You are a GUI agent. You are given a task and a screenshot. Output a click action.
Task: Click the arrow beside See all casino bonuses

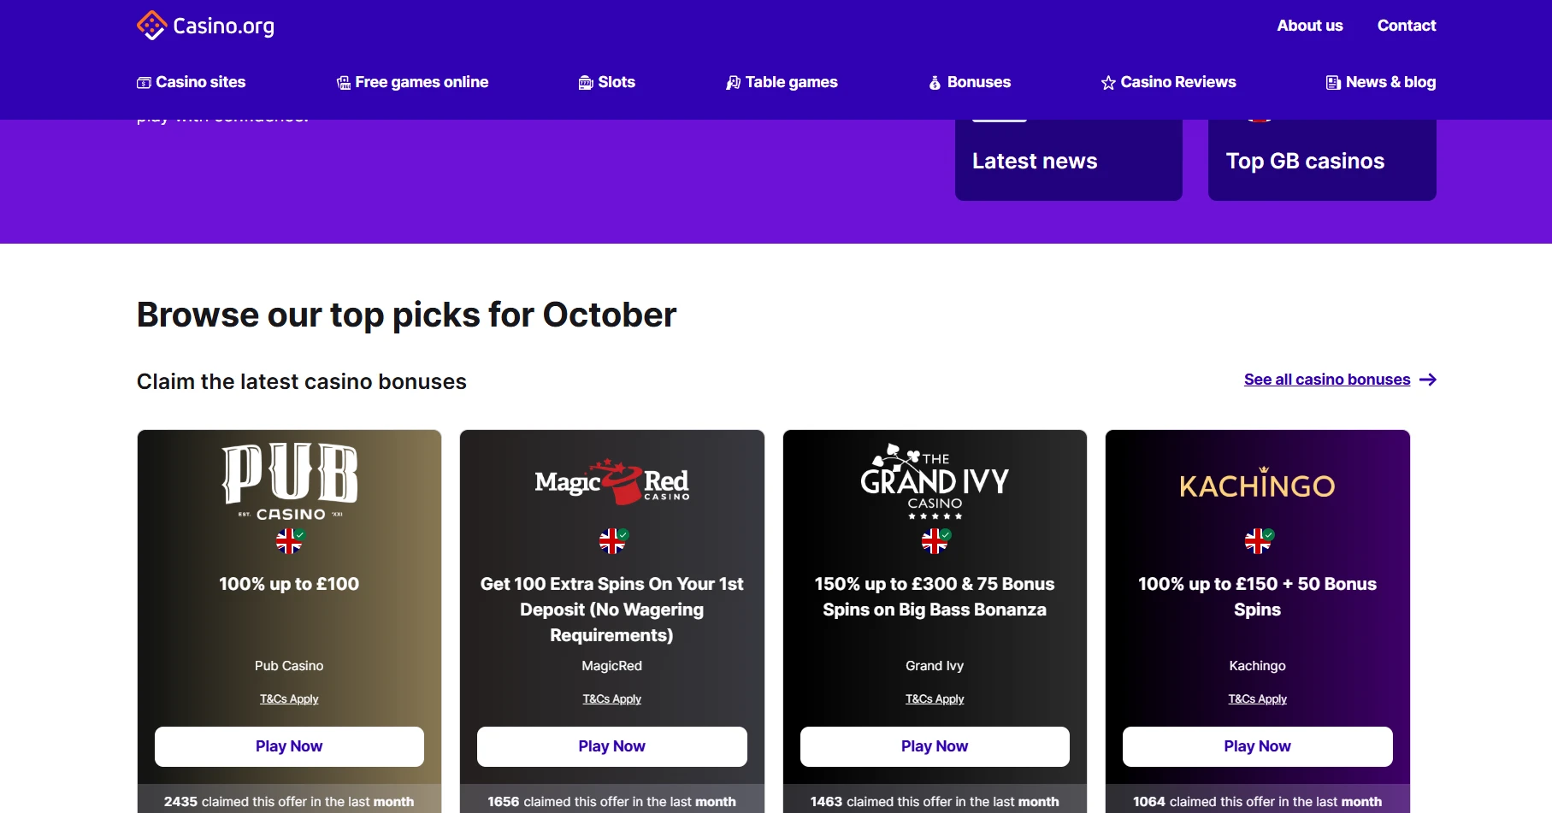tap(1428, 380)
